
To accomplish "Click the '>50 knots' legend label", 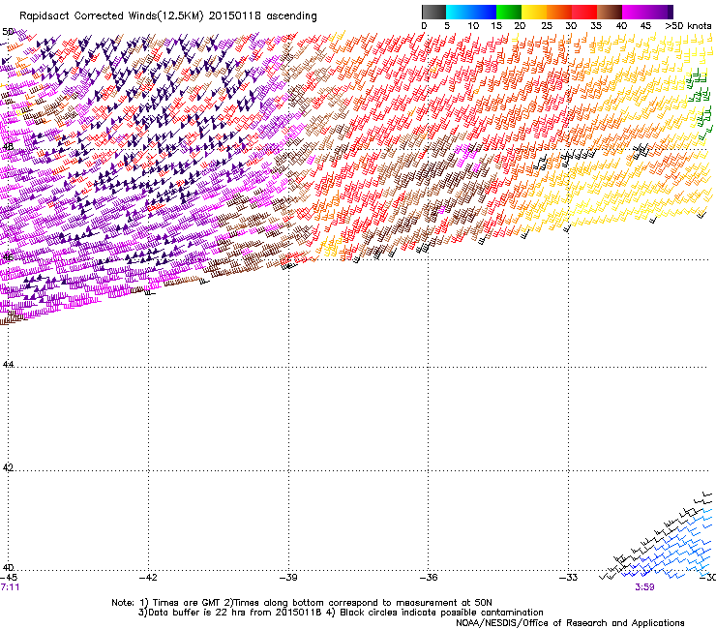I will point(688,26).
